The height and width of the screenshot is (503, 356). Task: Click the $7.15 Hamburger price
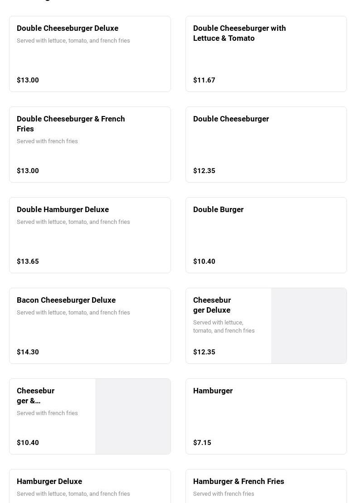tap(202, 443)
